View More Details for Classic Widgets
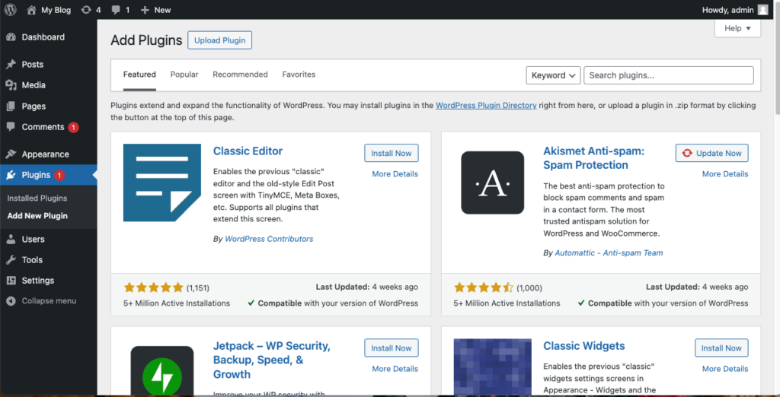The image size is (780, 397). (x=725, y=369)
